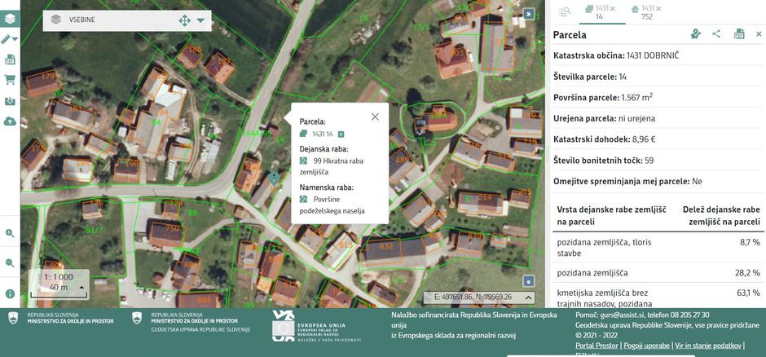Zoom in on the map

pyautogui.click(x=10, y=233)
